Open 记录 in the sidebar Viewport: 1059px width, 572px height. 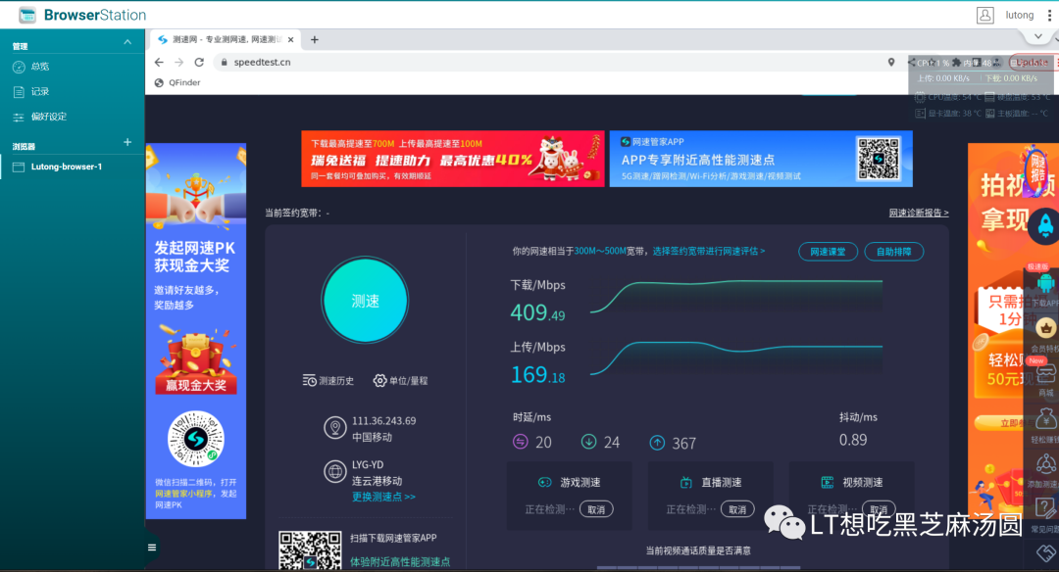tap(40, 92)
